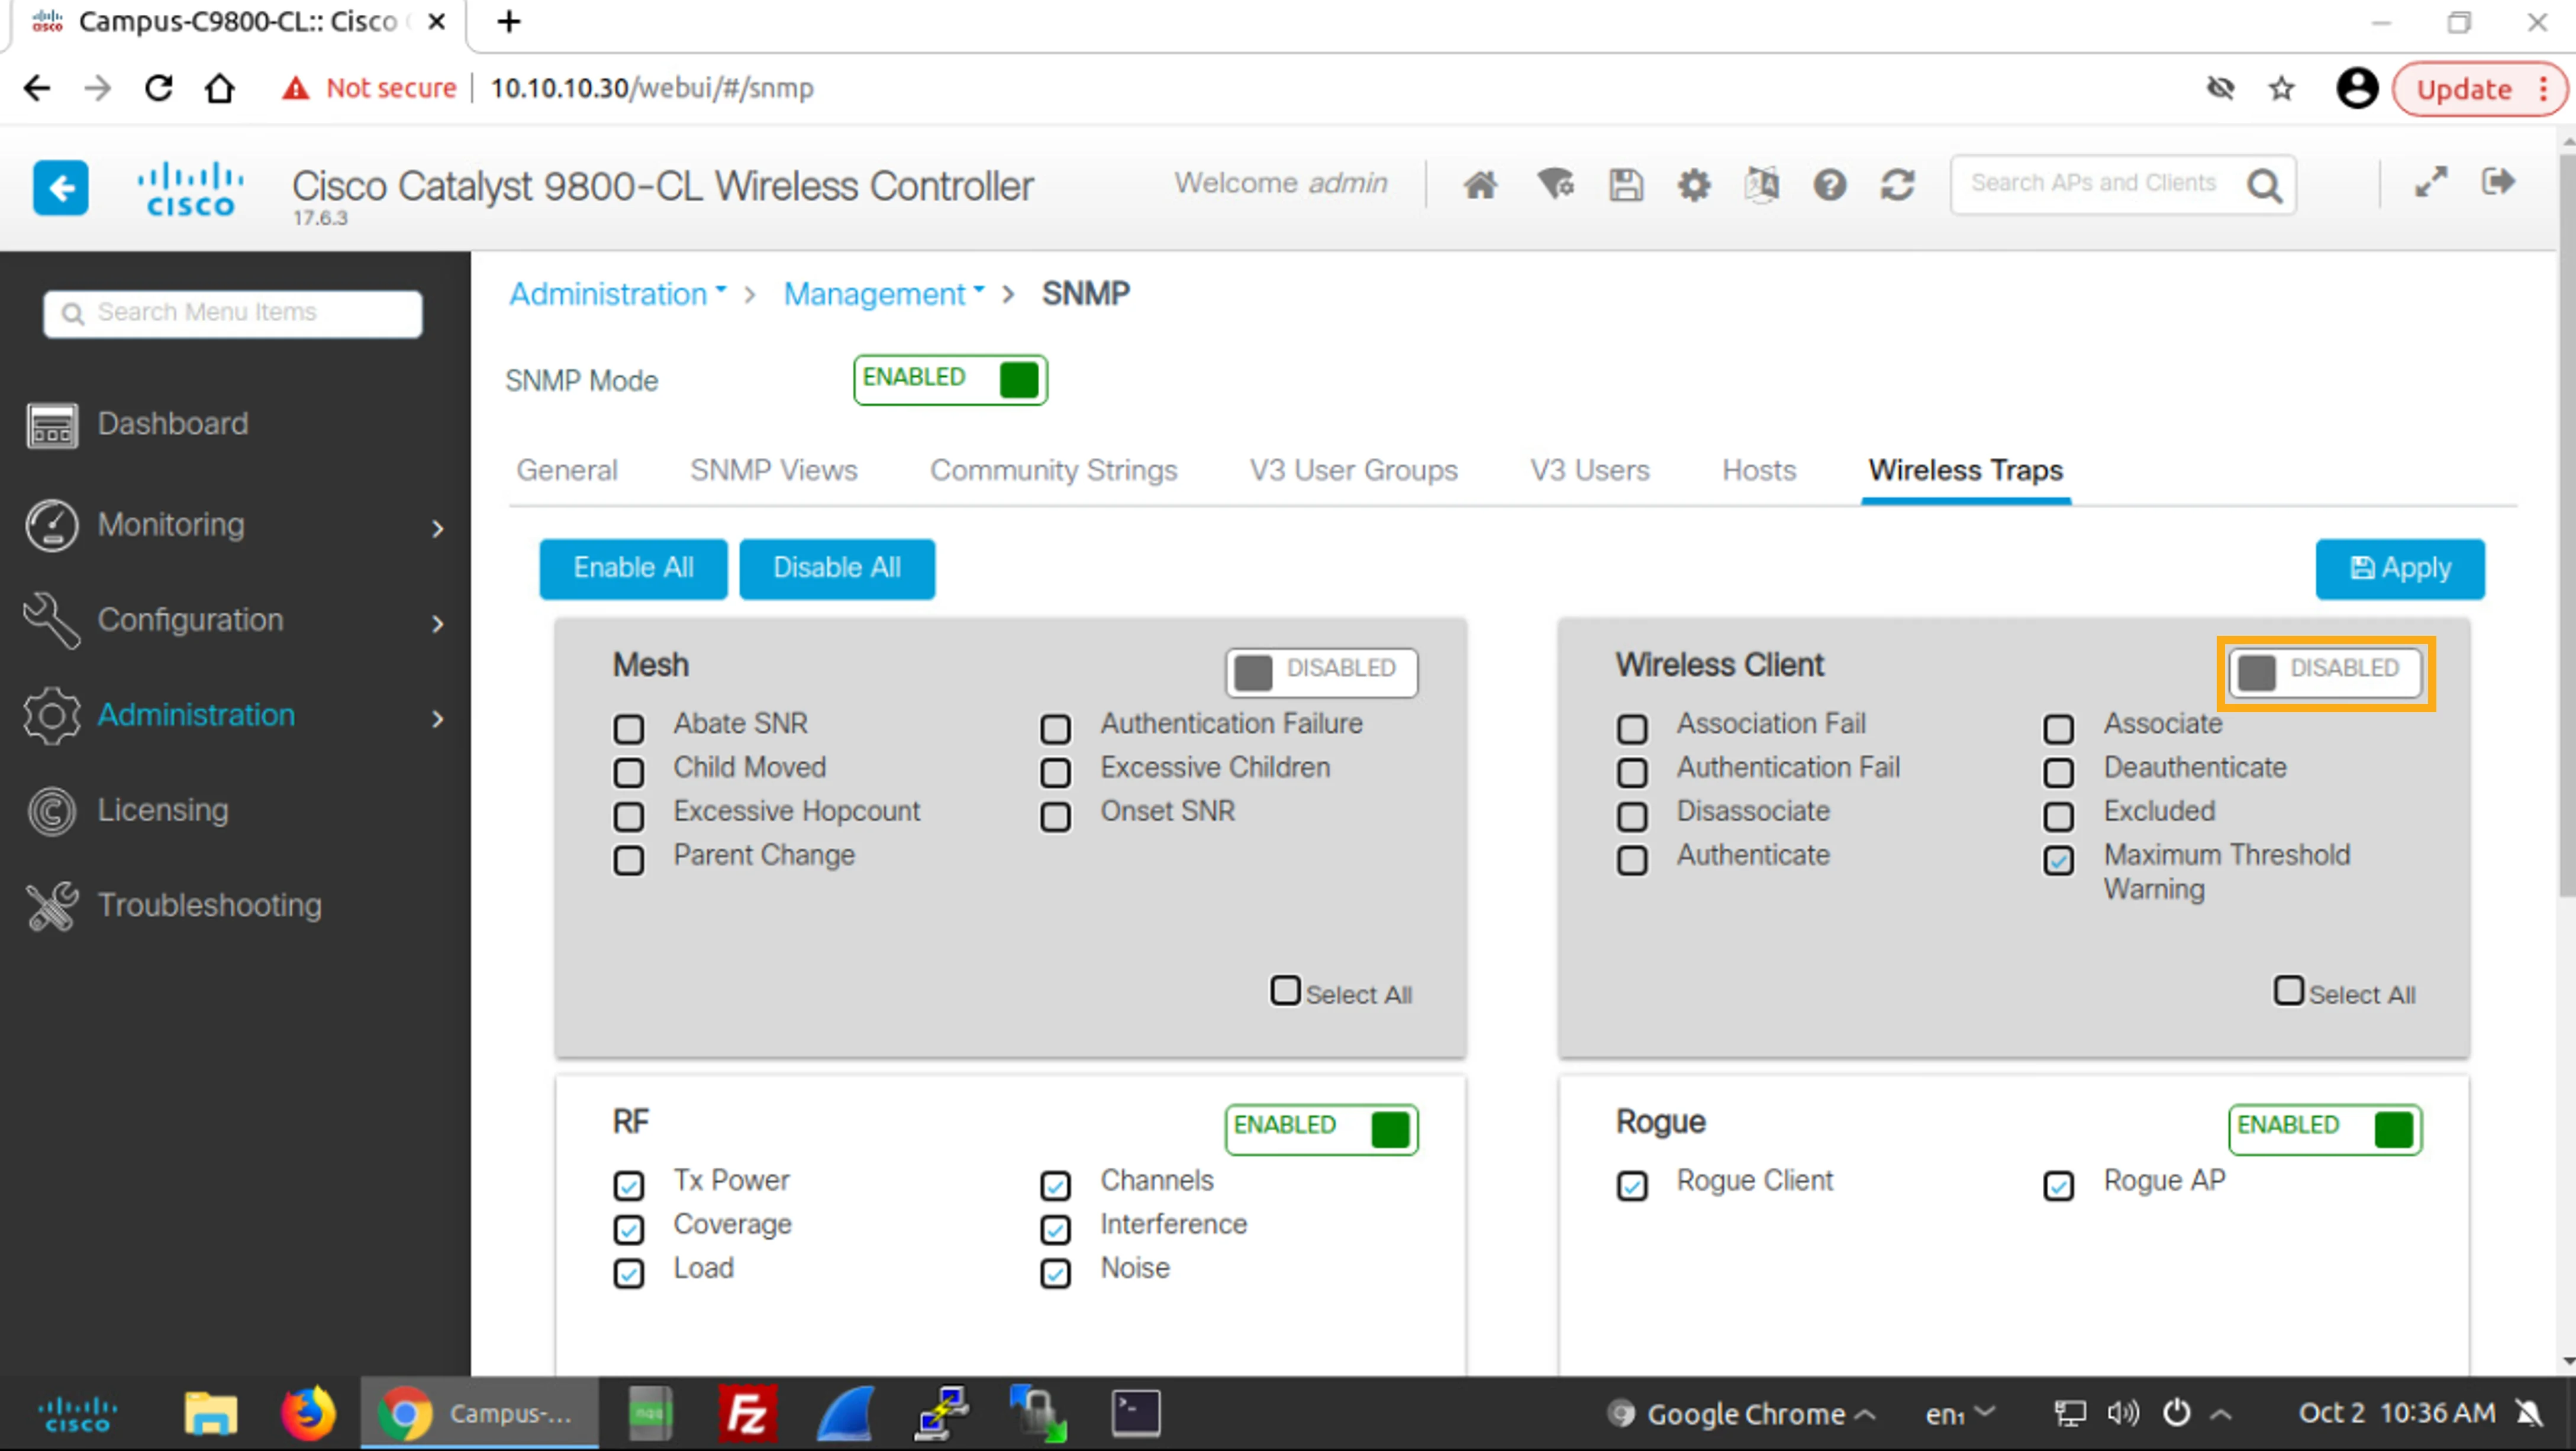
Task: Click the Search Menu Items field
Action: tap(233, 313)
